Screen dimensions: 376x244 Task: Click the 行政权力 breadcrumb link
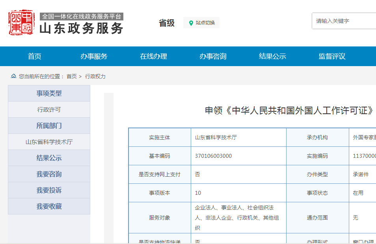tap(95, 76)
